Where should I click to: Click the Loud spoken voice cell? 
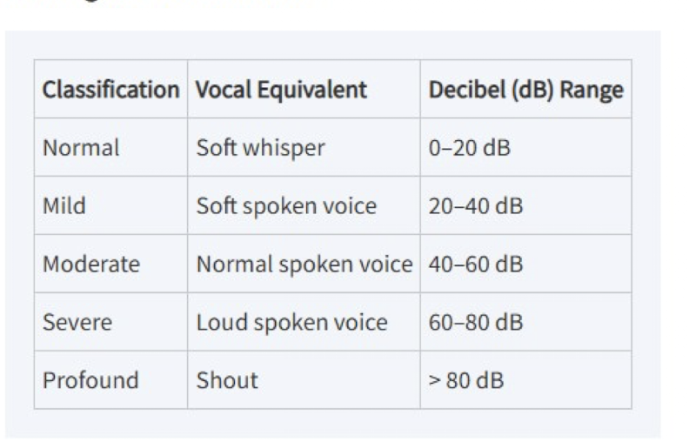pos(291,323)
